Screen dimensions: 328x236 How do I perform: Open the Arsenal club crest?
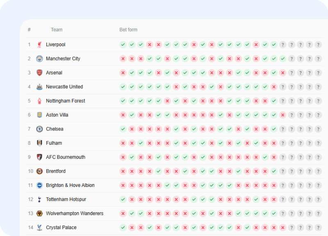tap(39, 73)
